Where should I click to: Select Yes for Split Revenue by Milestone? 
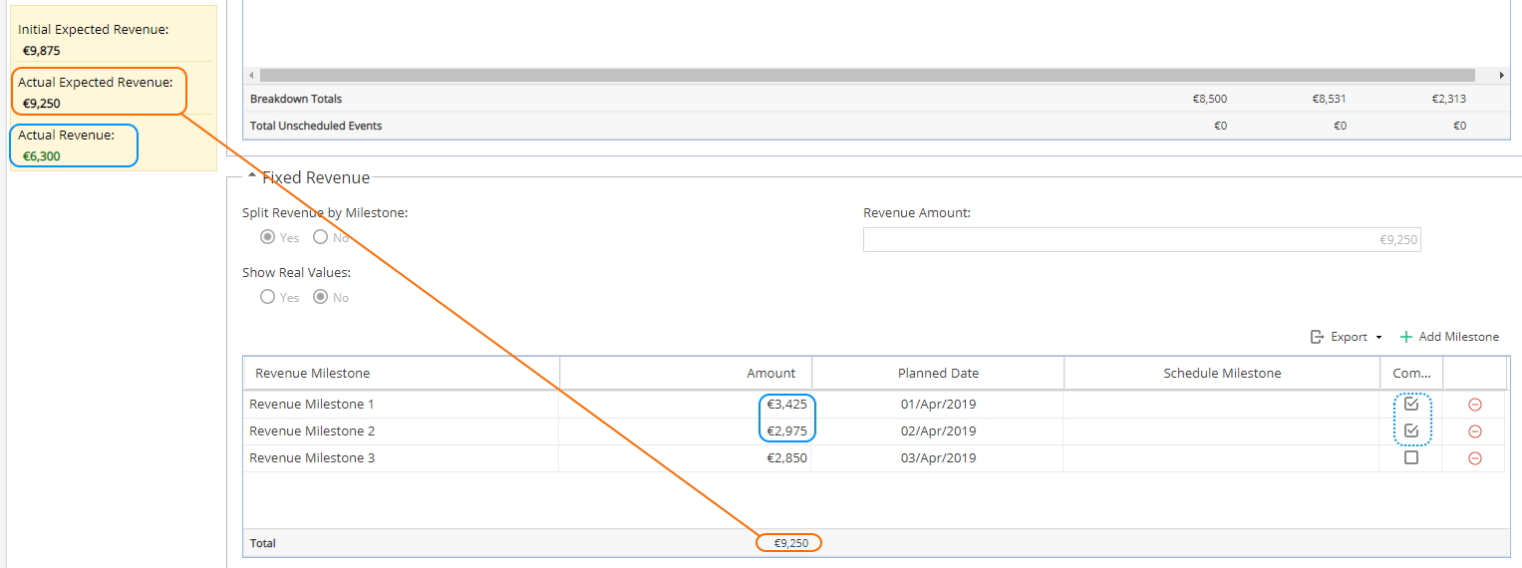pyautogui.click(x=267, y=237)
